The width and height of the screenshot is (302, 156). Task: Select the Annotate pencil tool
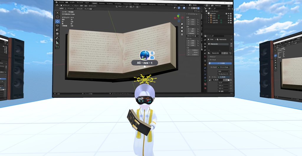pos(58,38)
